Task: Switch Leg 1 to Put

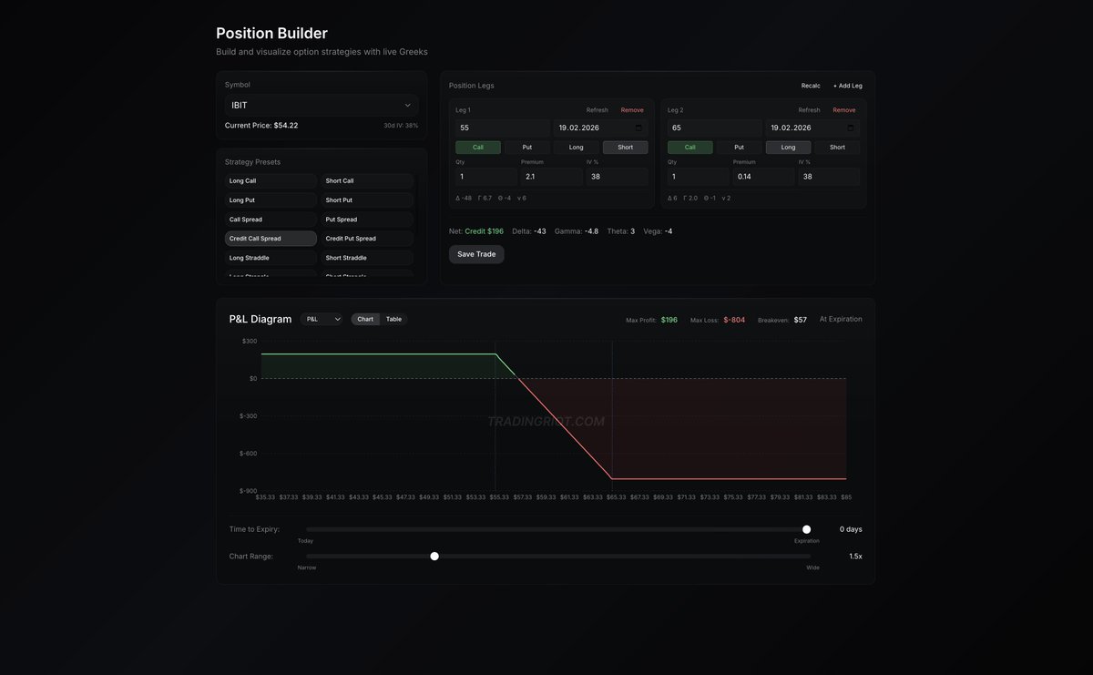Action: pyautogui.click(x=526, y=147)
